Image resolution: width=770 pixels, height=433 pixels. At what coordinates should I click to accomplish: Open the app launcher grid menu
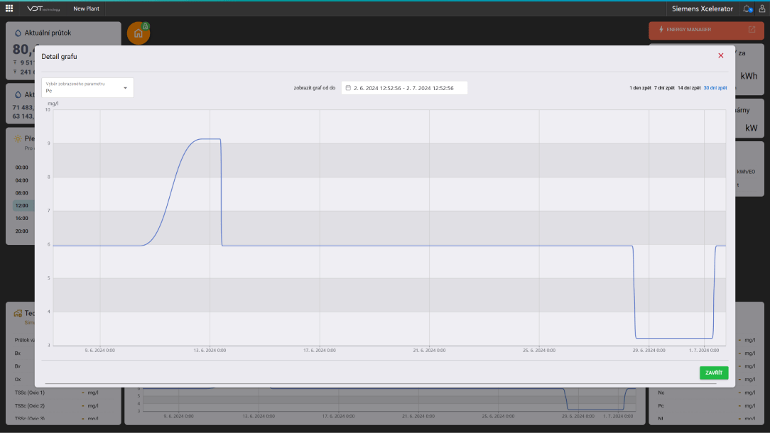pyautogui.click(x=9, y=9)
